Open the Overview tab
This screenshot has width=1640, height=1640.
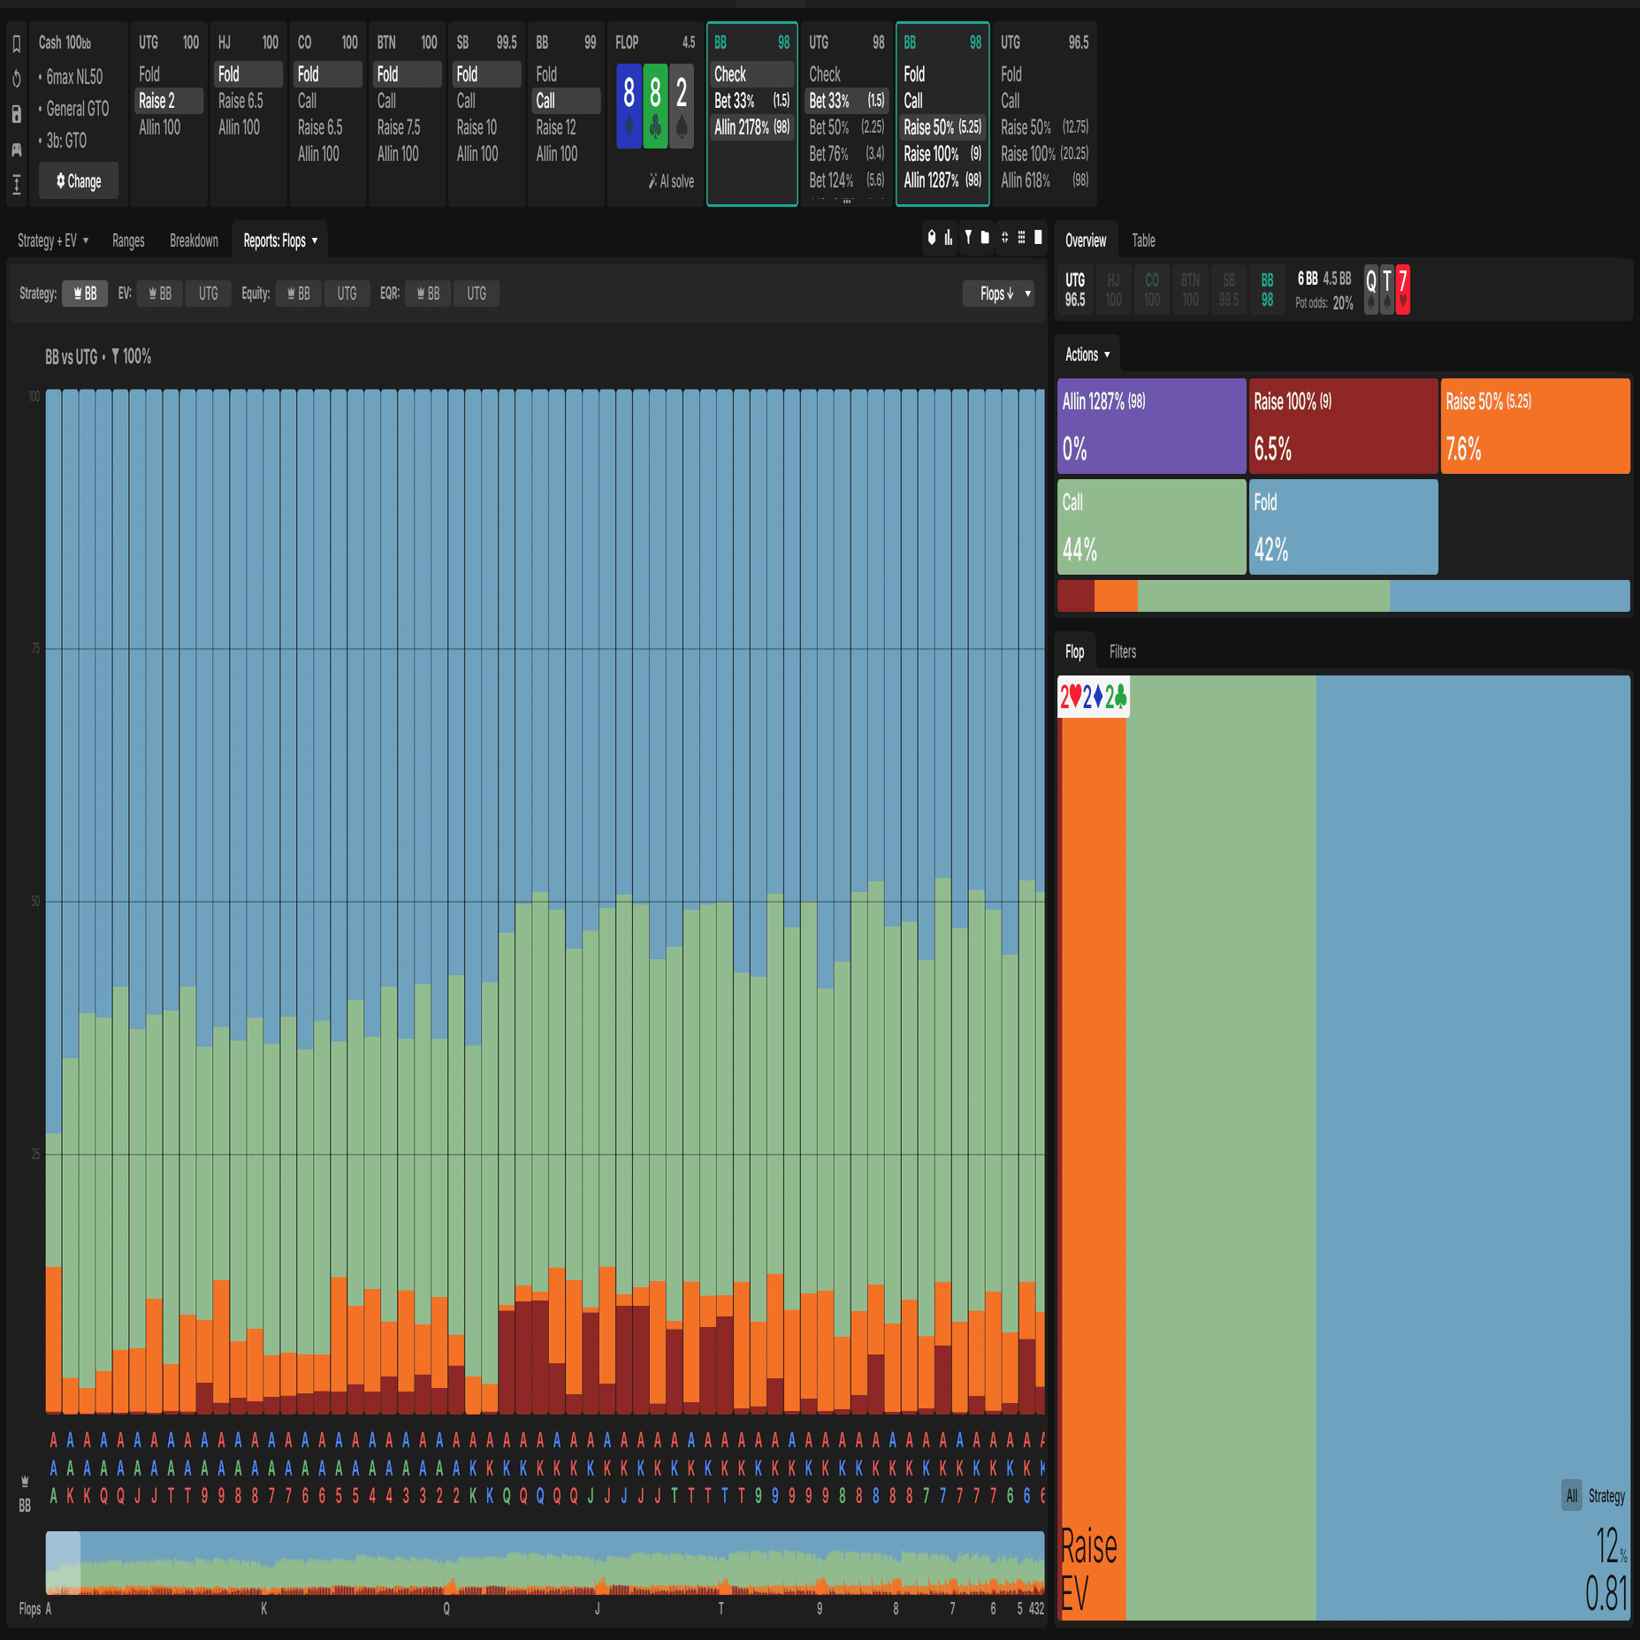(1086, 240)
